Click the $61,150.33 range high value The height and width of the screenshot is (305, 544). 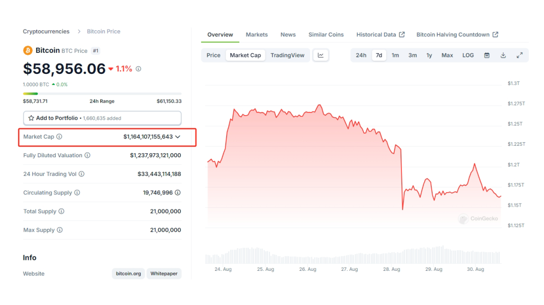click(x=169, y=101)
